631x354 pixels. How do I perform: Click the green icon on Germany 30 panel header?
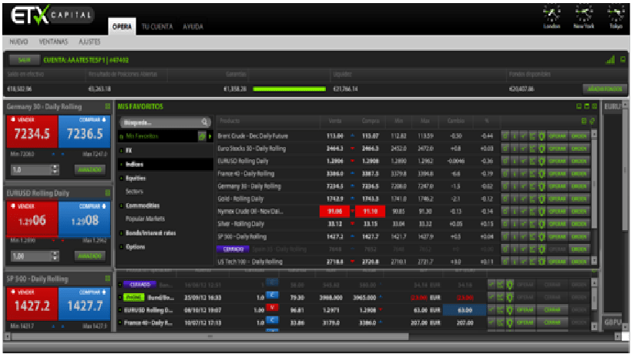tap(107, 106)
